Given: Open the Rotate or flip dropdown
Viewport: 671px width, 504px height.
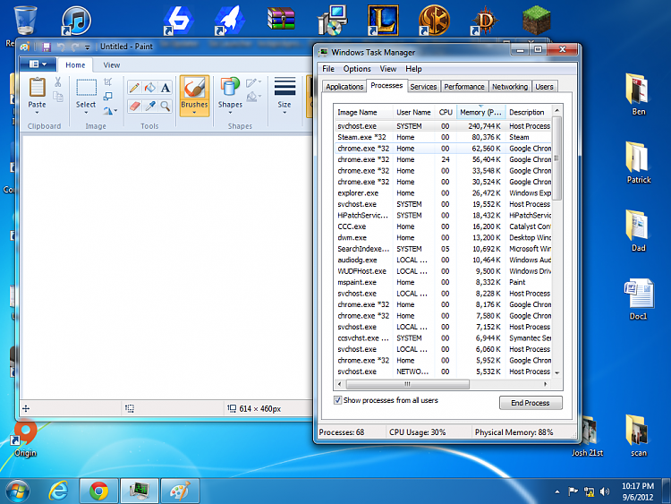Looking at the screenshot, I should (110, 111).
